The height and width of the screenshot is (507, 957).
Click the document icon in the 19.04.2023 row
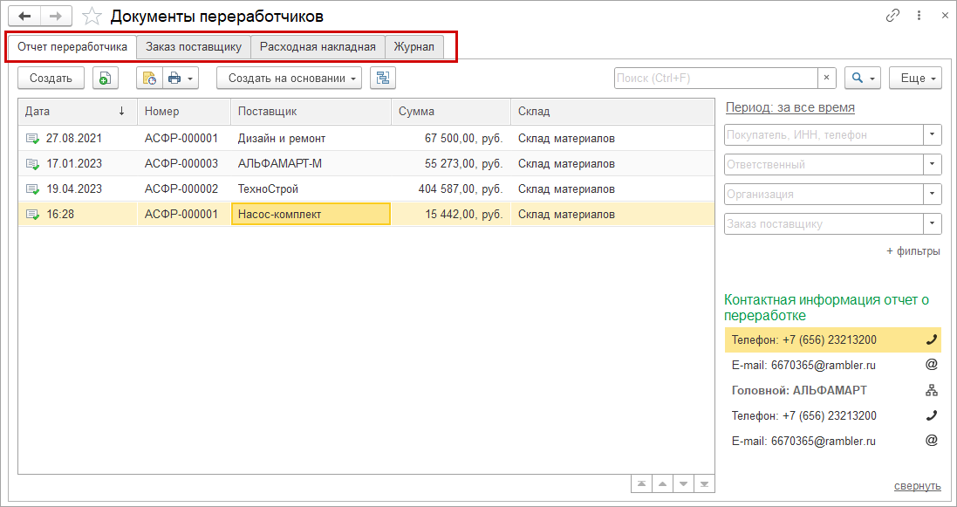pos(32,189)
